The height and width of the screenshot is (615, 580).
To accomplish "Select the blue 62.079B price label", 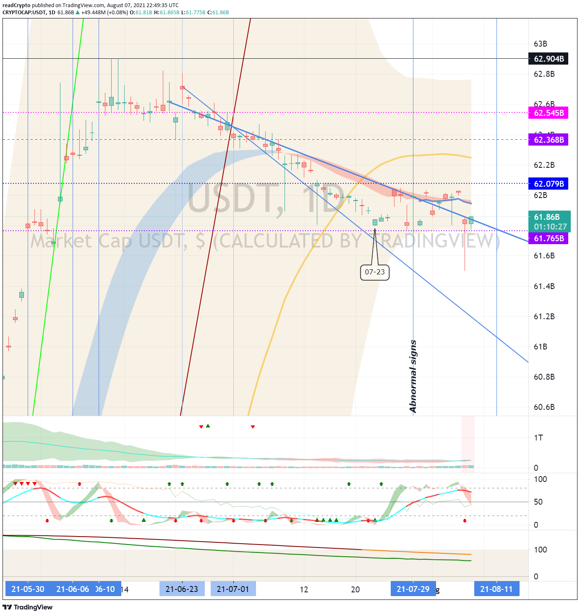I will pos(548,184).
